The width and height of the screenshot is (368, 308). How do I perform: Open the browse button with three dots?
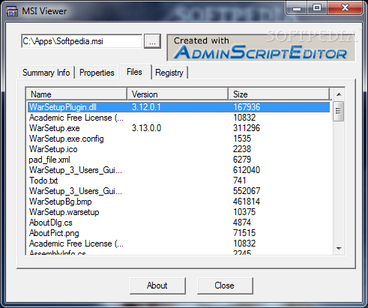[152, 41]
